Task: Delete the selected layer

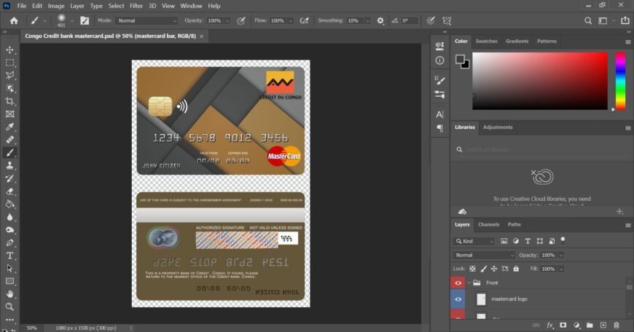Action: 617,325
